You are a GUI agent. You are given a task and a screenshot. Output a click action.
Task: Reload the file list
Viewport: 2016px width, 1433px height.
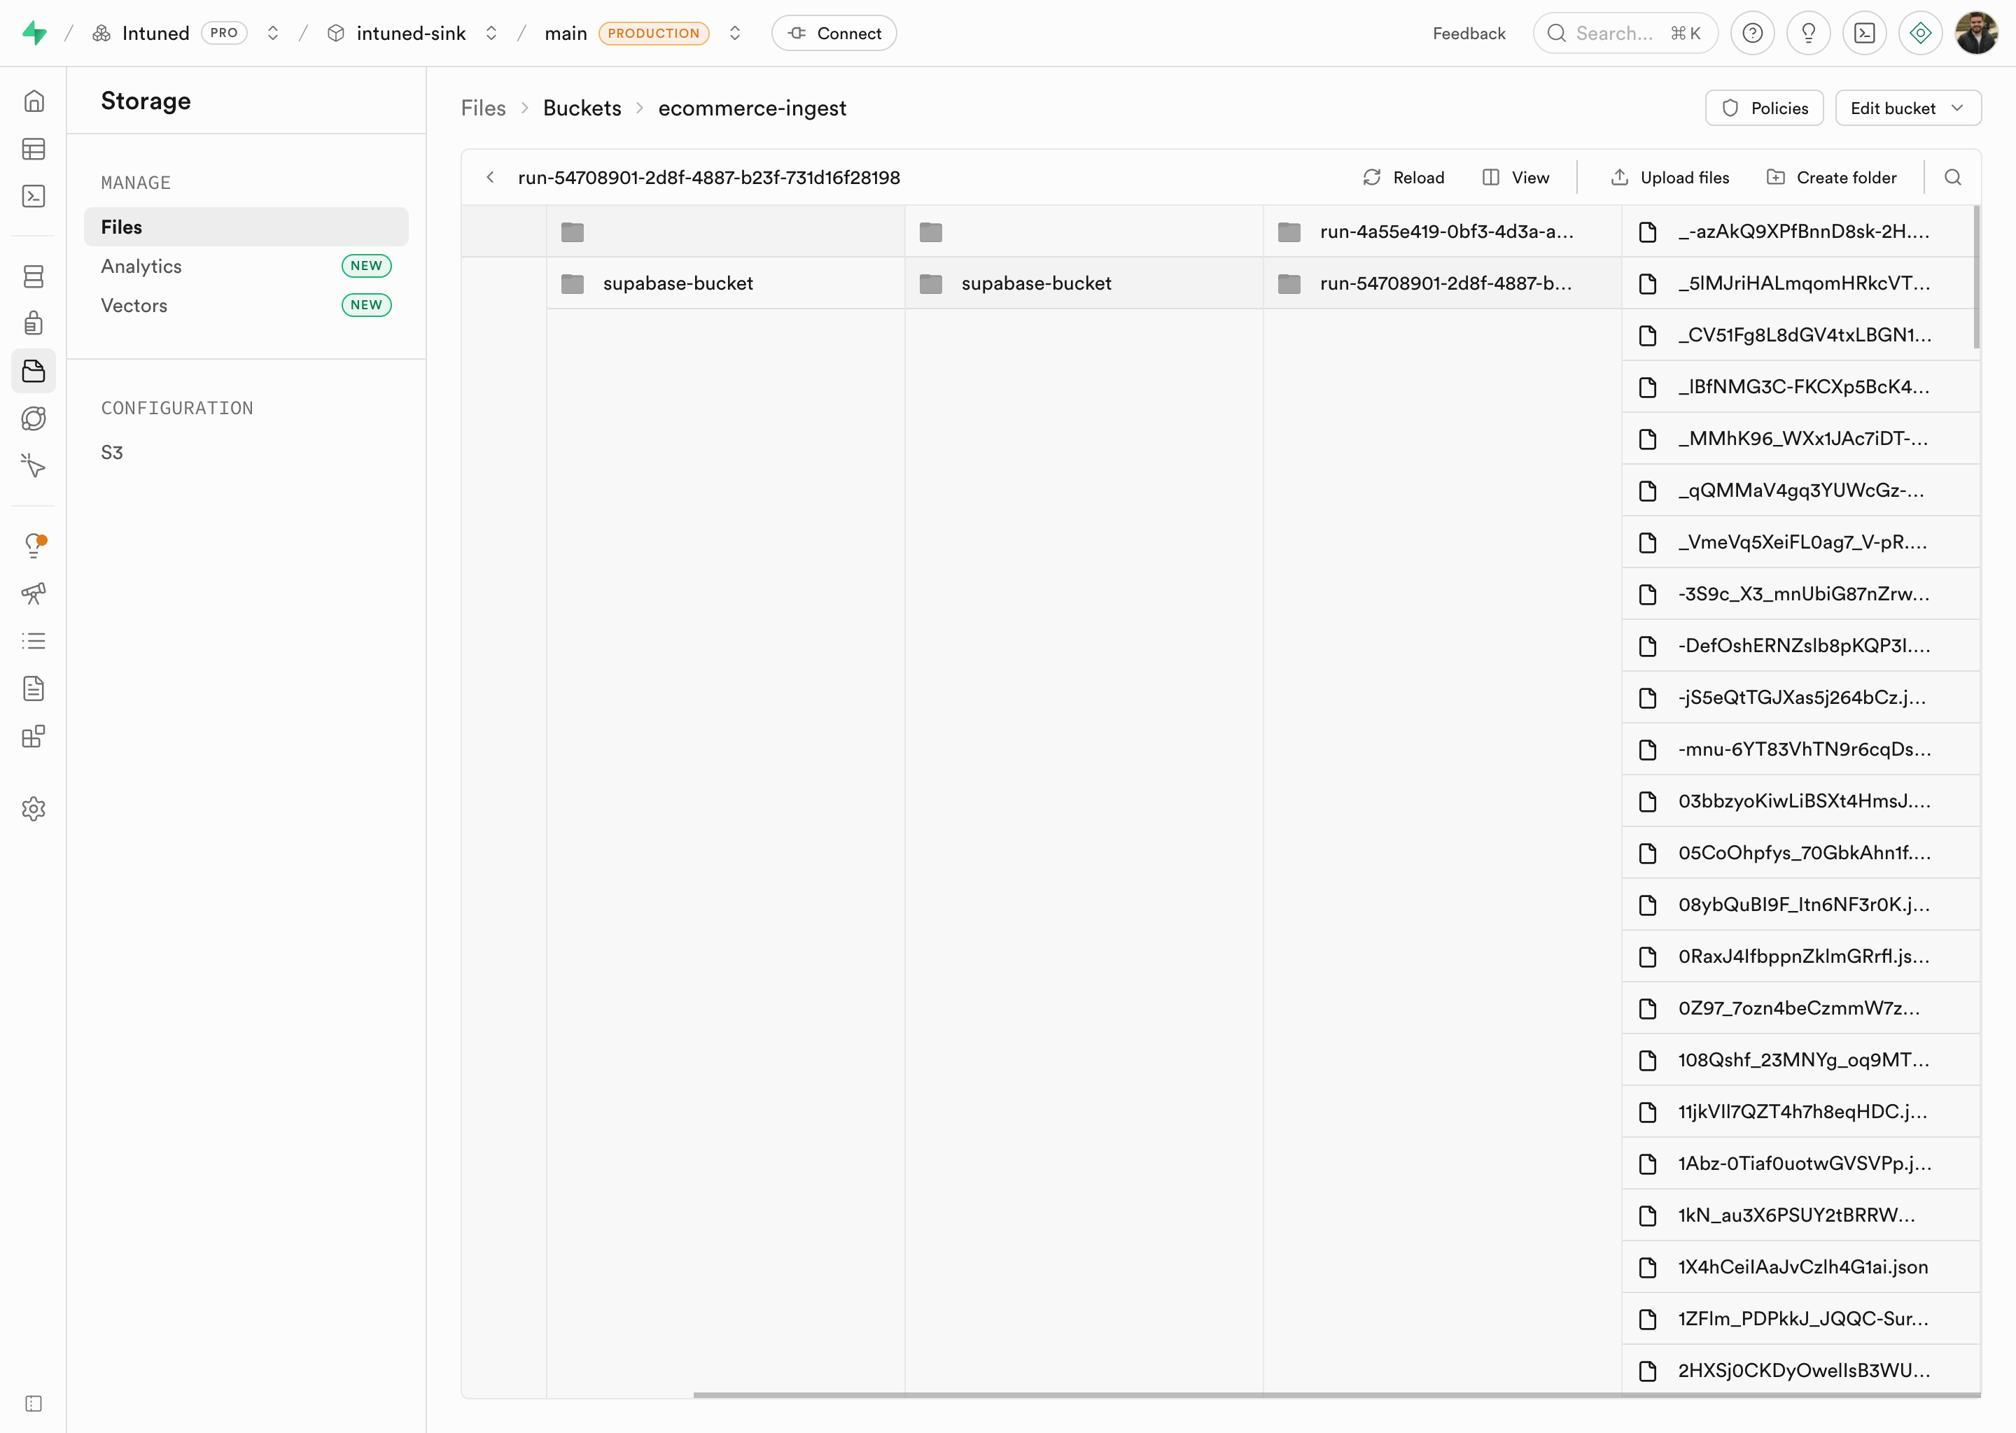1403,177
